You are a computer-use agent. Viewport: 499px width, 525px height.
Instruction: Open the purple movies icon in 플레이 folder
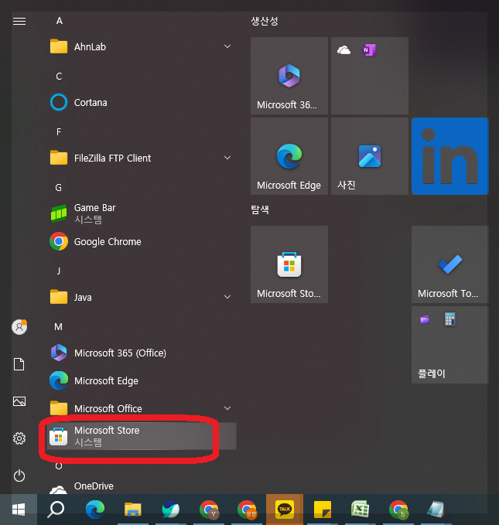pos(425,319)
